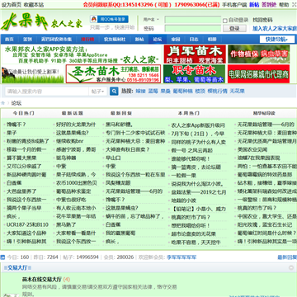Click the 找回密码 link
Viewport: 297px width, 297px height.
pyautogui.click(x=262, y=20)
